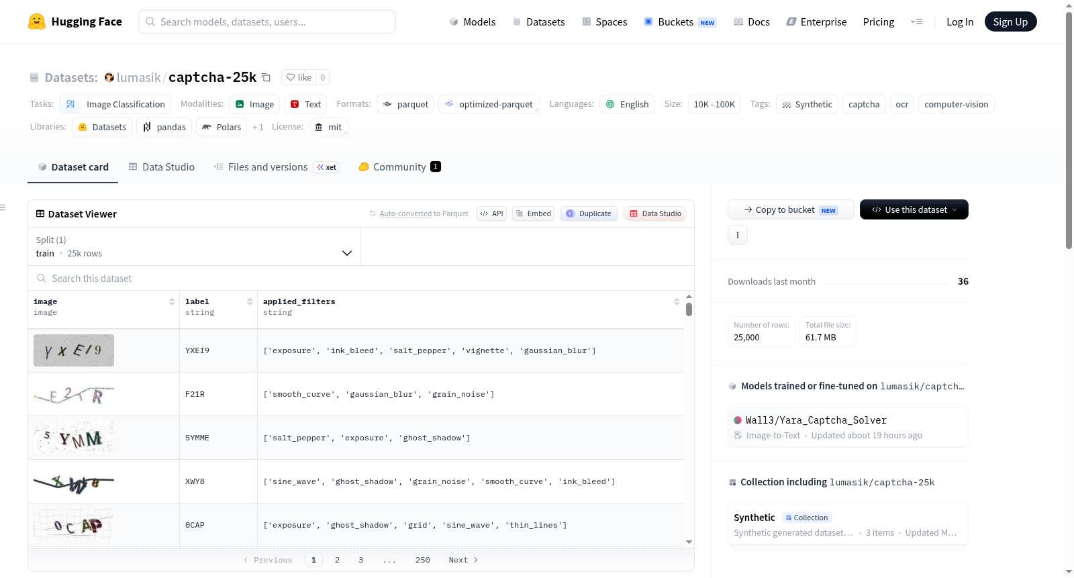Viewport: 1074px width, 578px height.
Task: Click the Copy to bucket button
Action: (x=791, y=209)
